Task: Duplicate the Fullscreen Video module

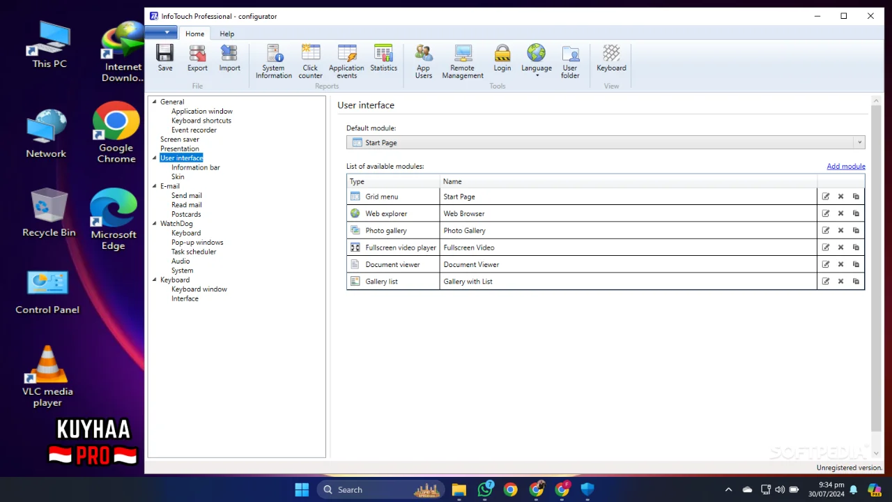Action: 856,248
